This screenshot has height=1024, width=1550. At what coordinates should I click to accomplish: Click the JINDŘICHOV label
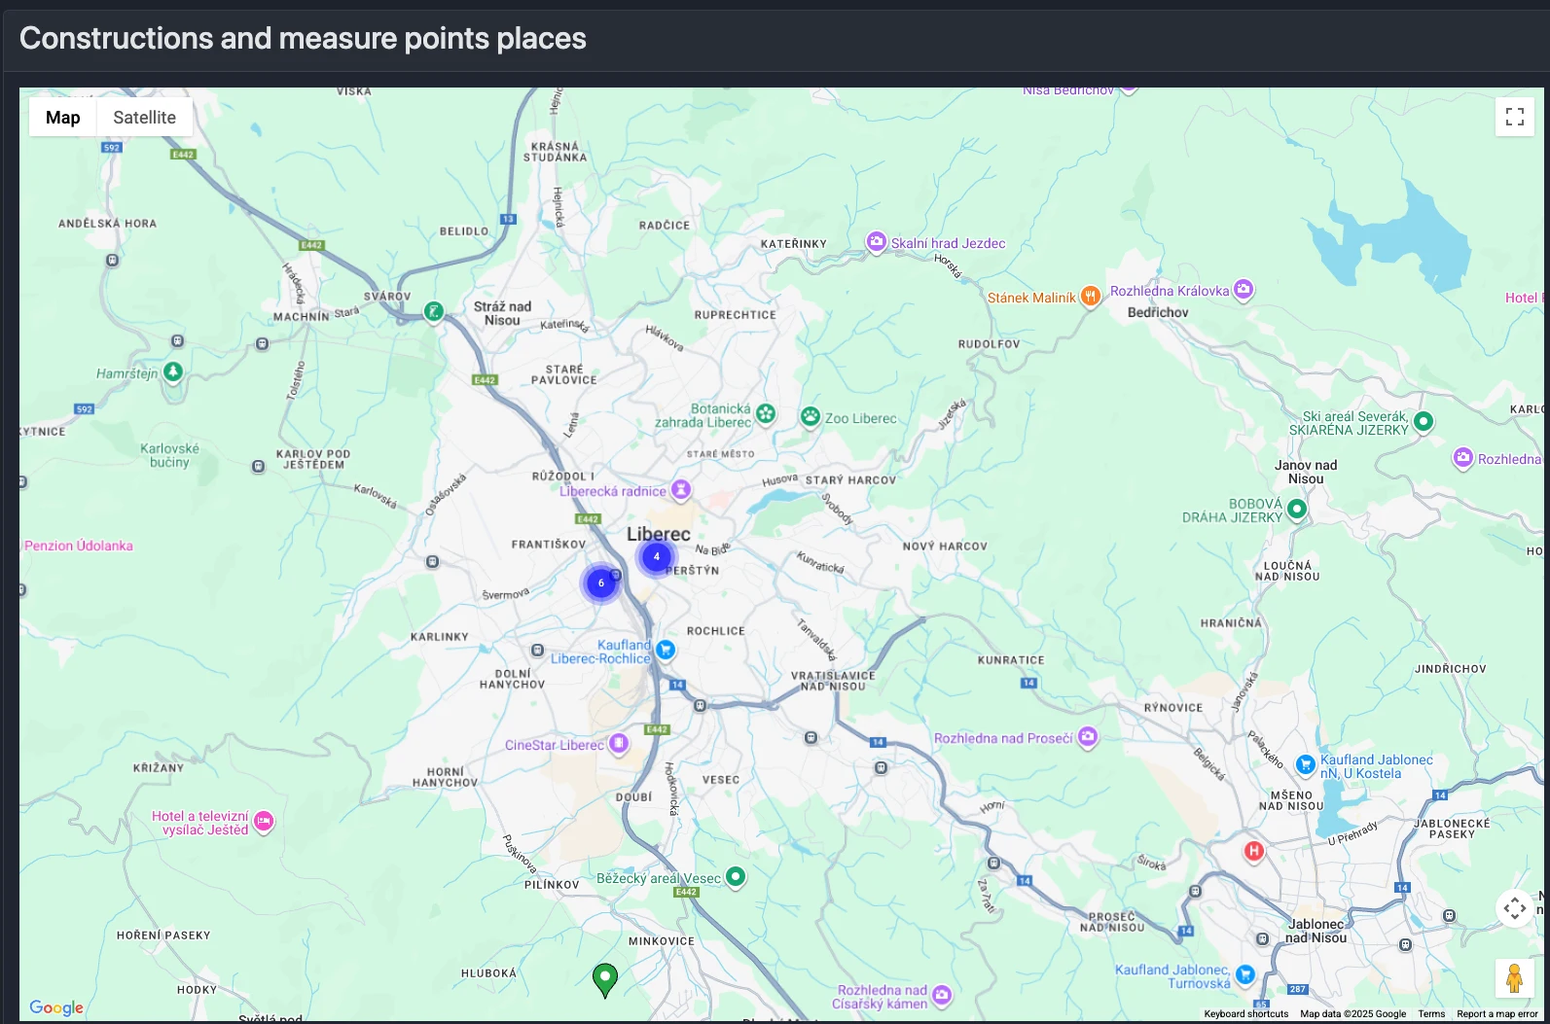click(x=1451, y=669)
